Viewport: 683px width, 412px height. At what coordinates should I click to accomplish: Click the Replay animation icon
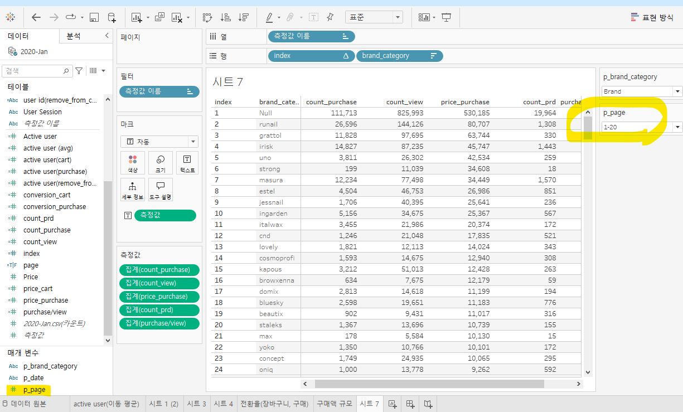pyautogui.click(x=71, y=17)
